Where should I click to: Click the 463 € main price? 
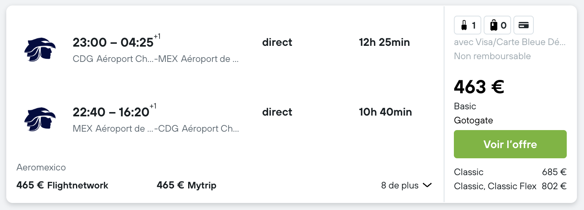coord(479,87)
